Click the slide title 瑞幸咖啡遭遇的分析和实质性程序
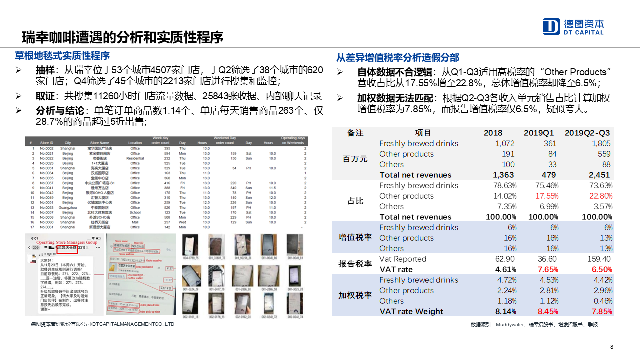The width and height of the screenshot is (640, 360). [x=122, y=37]
